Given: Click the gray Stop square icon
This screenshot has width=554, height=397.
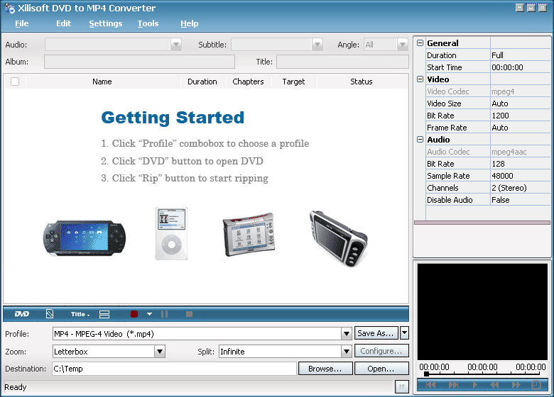Looking at the screenshot, I should coord(190,314).
